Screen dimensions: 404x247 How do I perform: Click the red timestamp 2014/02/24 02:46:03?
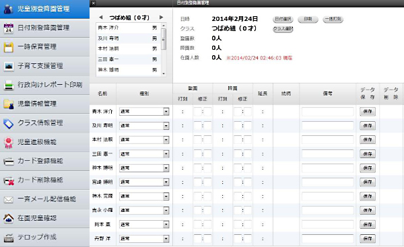pos(254,58)
